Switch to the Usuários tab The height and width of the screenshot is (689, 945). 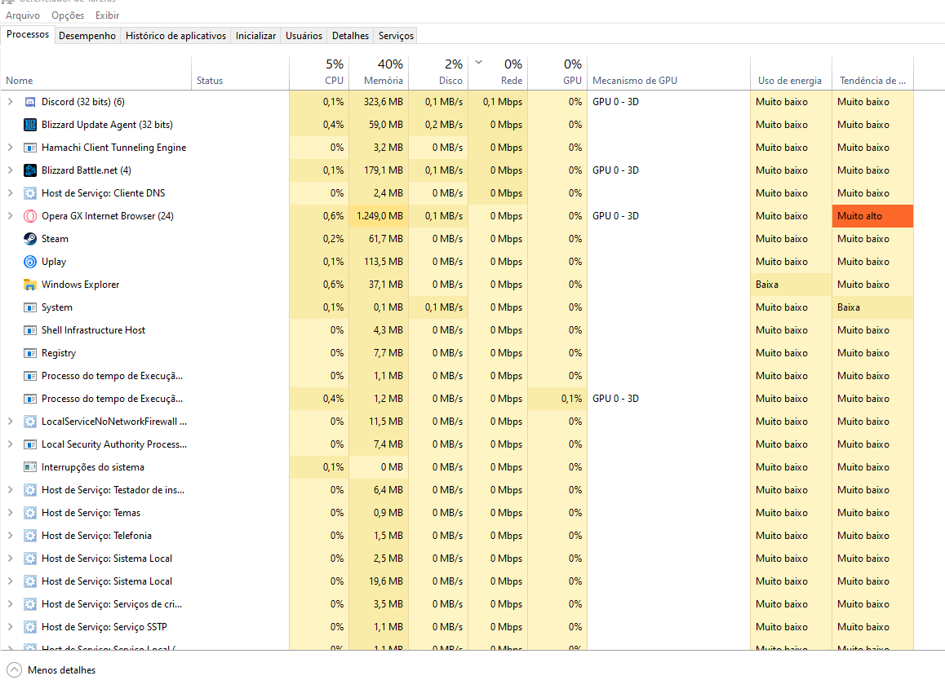[x=304, y=36]
